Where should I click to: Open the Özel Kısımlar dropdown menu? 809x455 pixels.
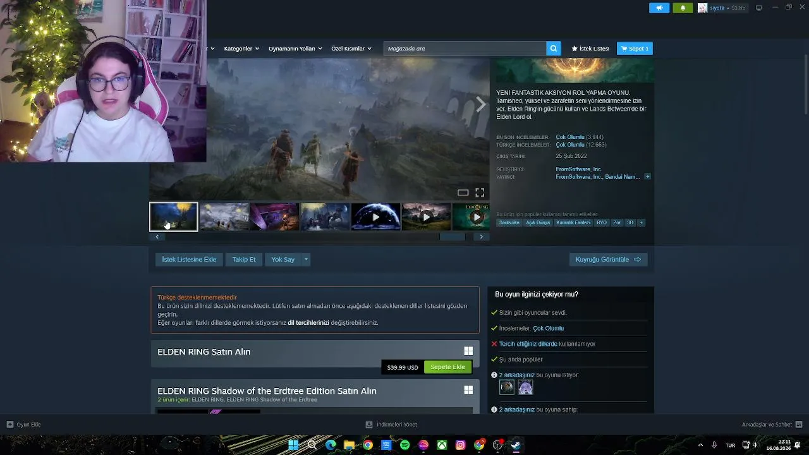[x=351, y=49]
